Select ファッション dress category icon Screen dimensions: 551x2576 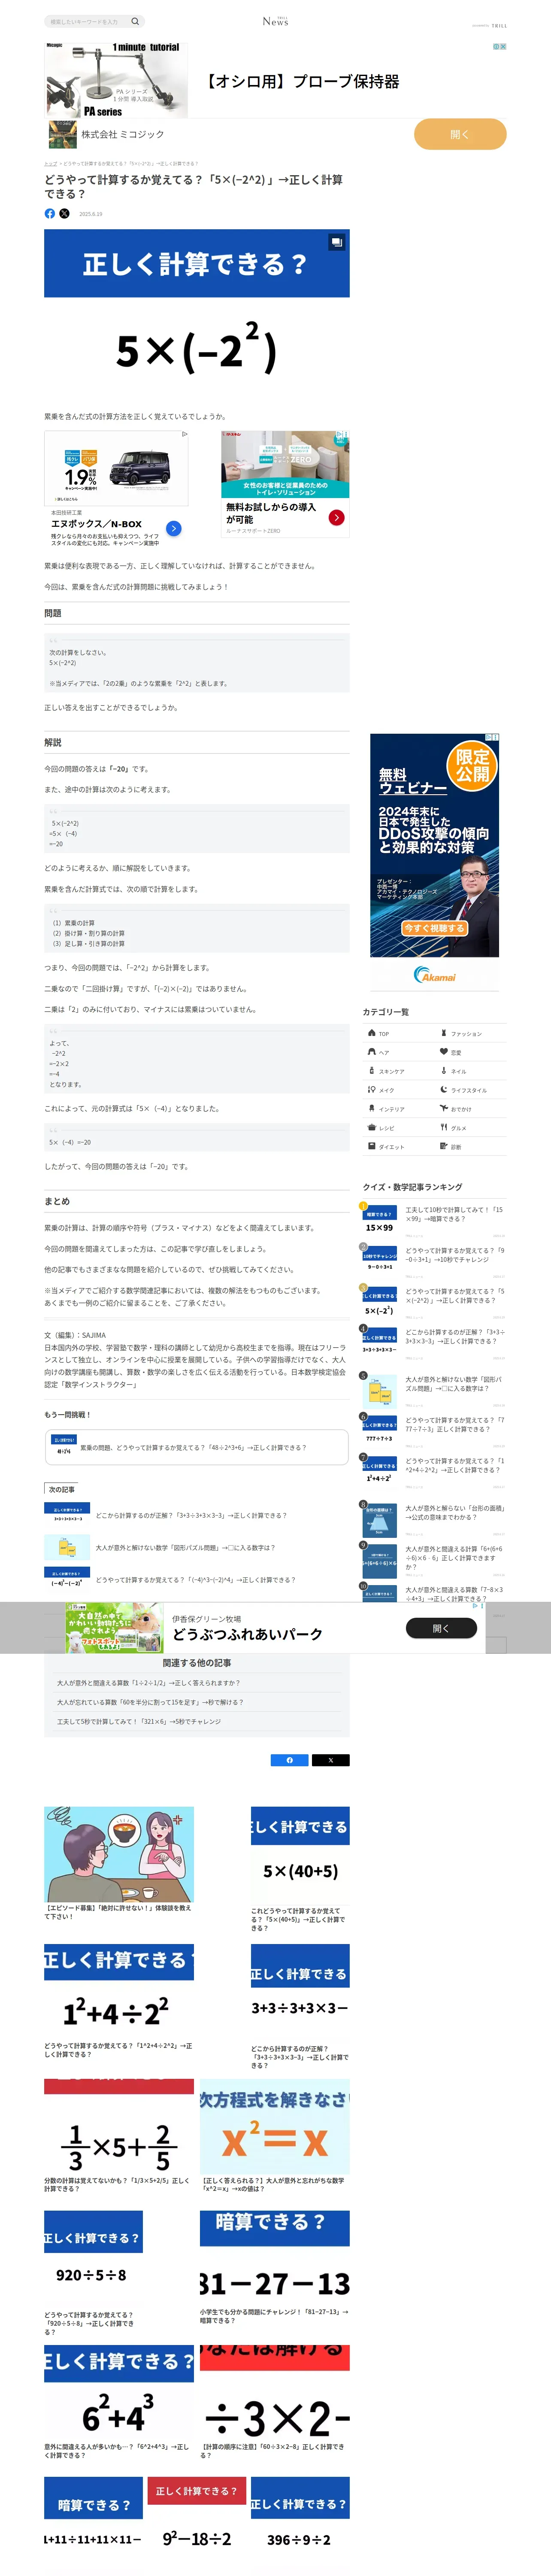point(444,1033)
